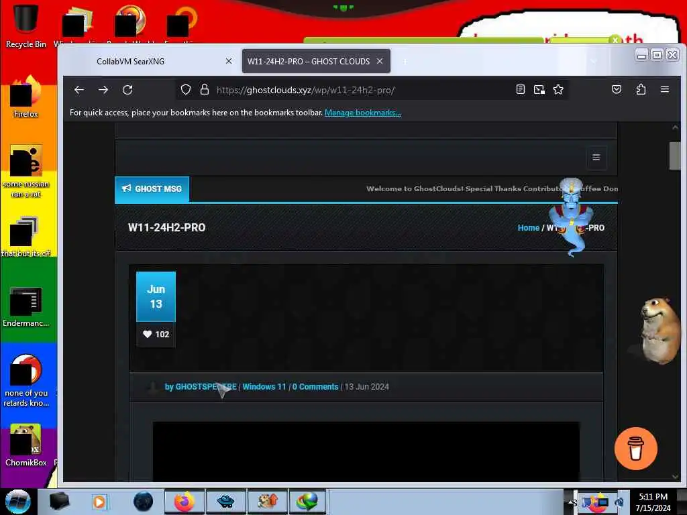
Task: Go back with the Firefox back arrow
Action: pyautogui.click(x=79, y=90)
